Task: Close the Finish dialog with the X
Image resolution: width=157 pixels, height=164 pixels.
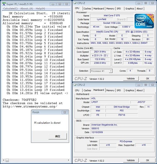Action: [65, 112]
